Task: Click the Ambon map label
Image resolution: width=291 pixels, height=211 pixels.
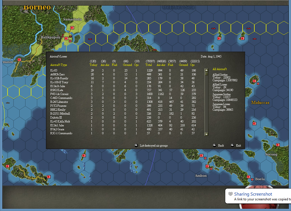Action: [201, 176]
